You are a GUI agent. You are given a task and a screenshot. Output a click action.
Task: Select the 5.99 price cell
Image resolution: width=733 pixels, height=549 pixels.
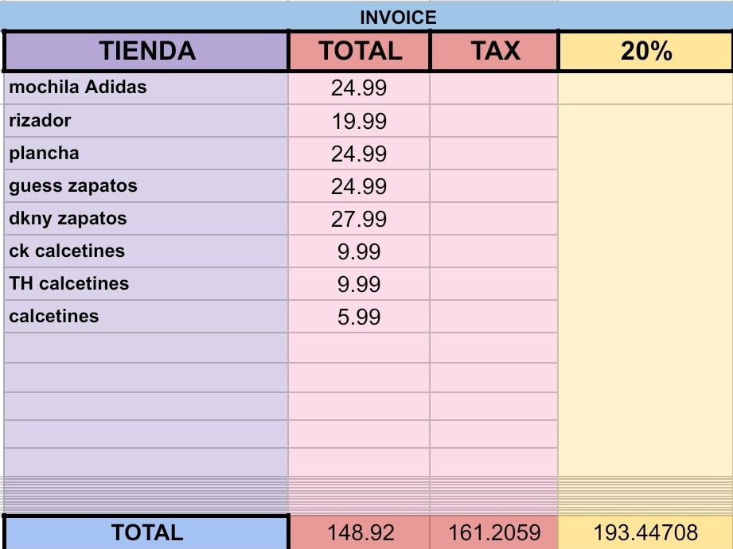(x=359, y=317)
